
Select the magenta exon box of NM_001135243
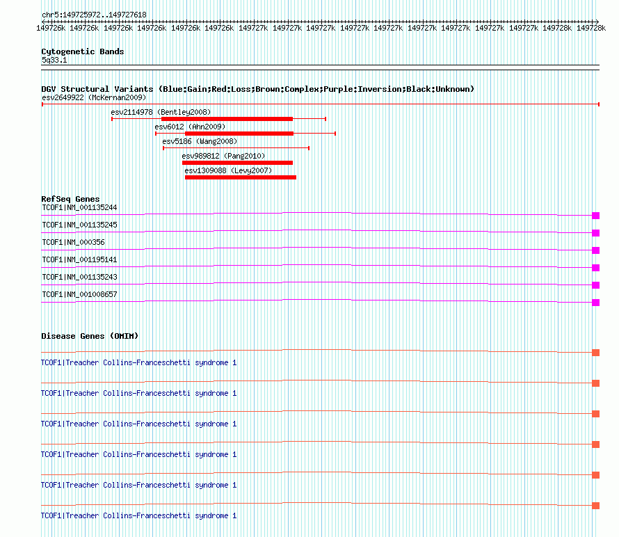[x=596, y=285]
